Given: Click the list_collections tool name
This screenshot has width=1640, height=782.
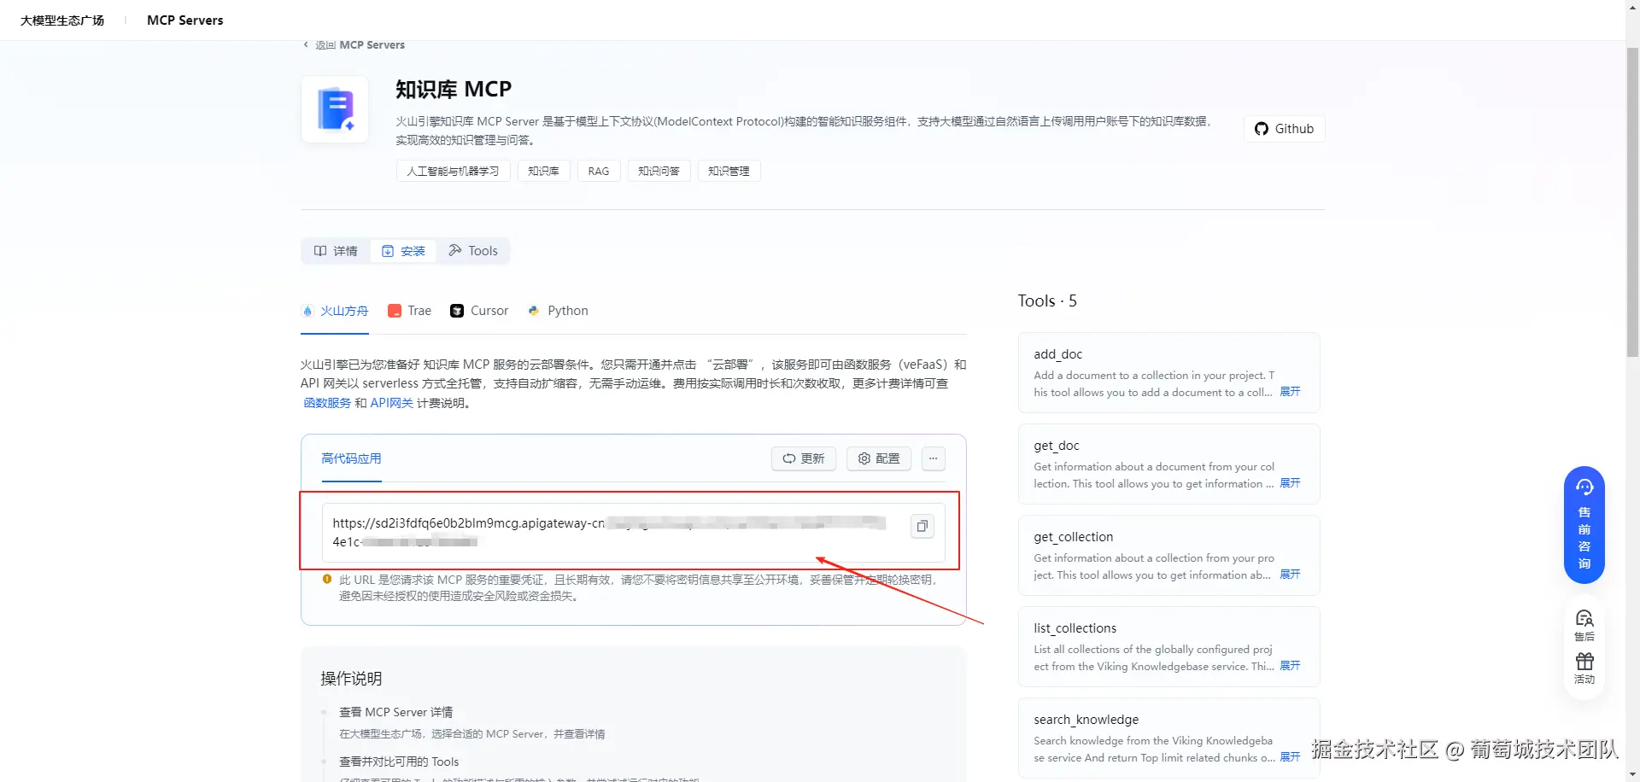Looking at the screenshot, I should [1075, 628].
